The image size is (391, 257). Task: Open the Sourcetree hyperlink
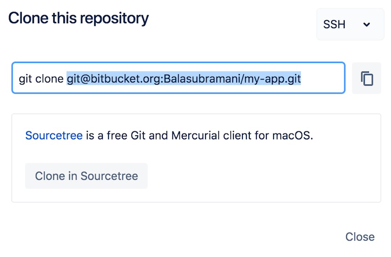(54, 135)
